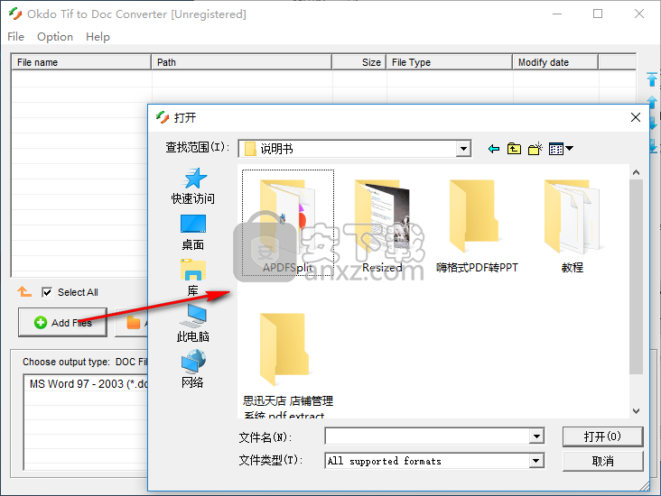Click the 文件名 input field
661x496 pixels.
point(427,436)
